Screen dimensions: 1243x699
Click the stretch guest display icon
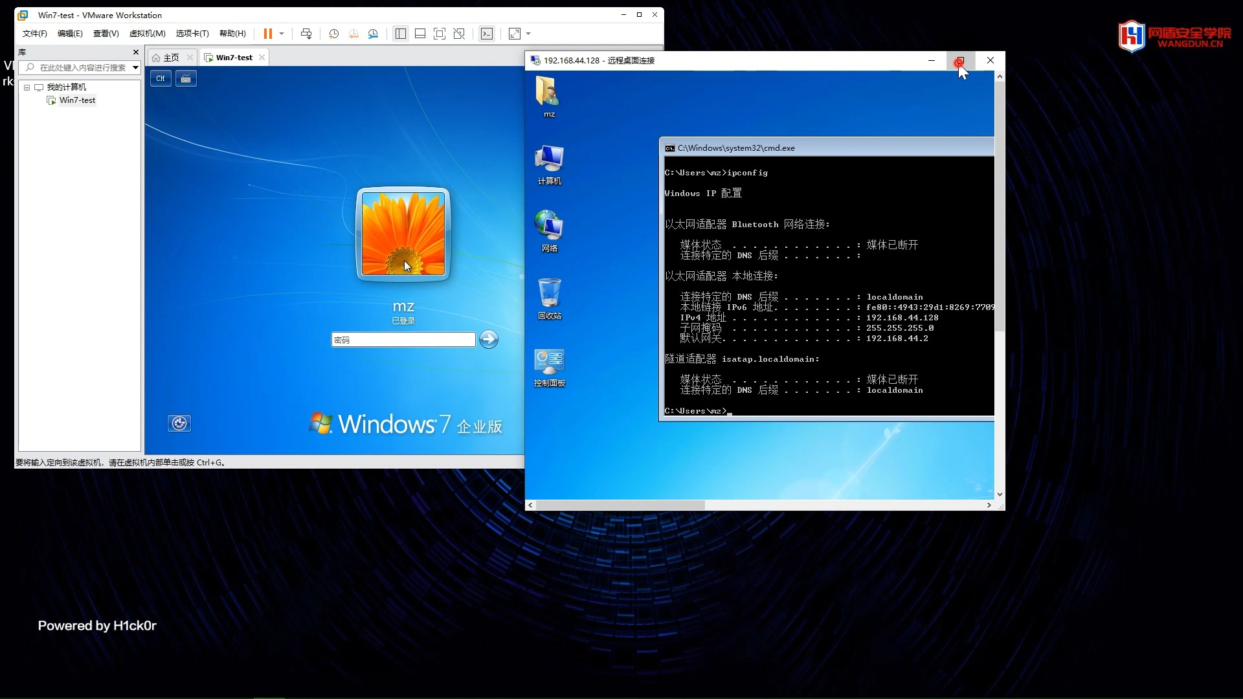(515, 34)
